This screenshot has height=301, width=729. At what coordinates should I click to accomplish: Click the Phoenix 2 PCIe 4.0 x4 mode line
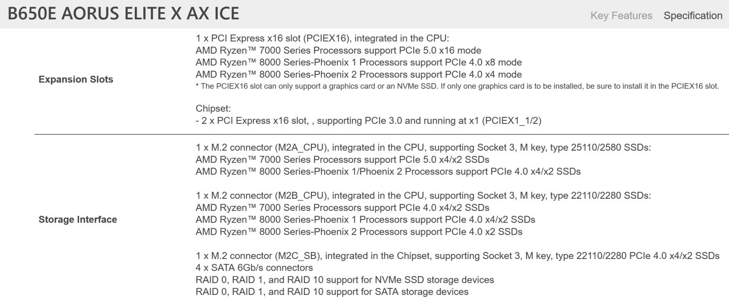pyautogui.click(x=358, y=75)
